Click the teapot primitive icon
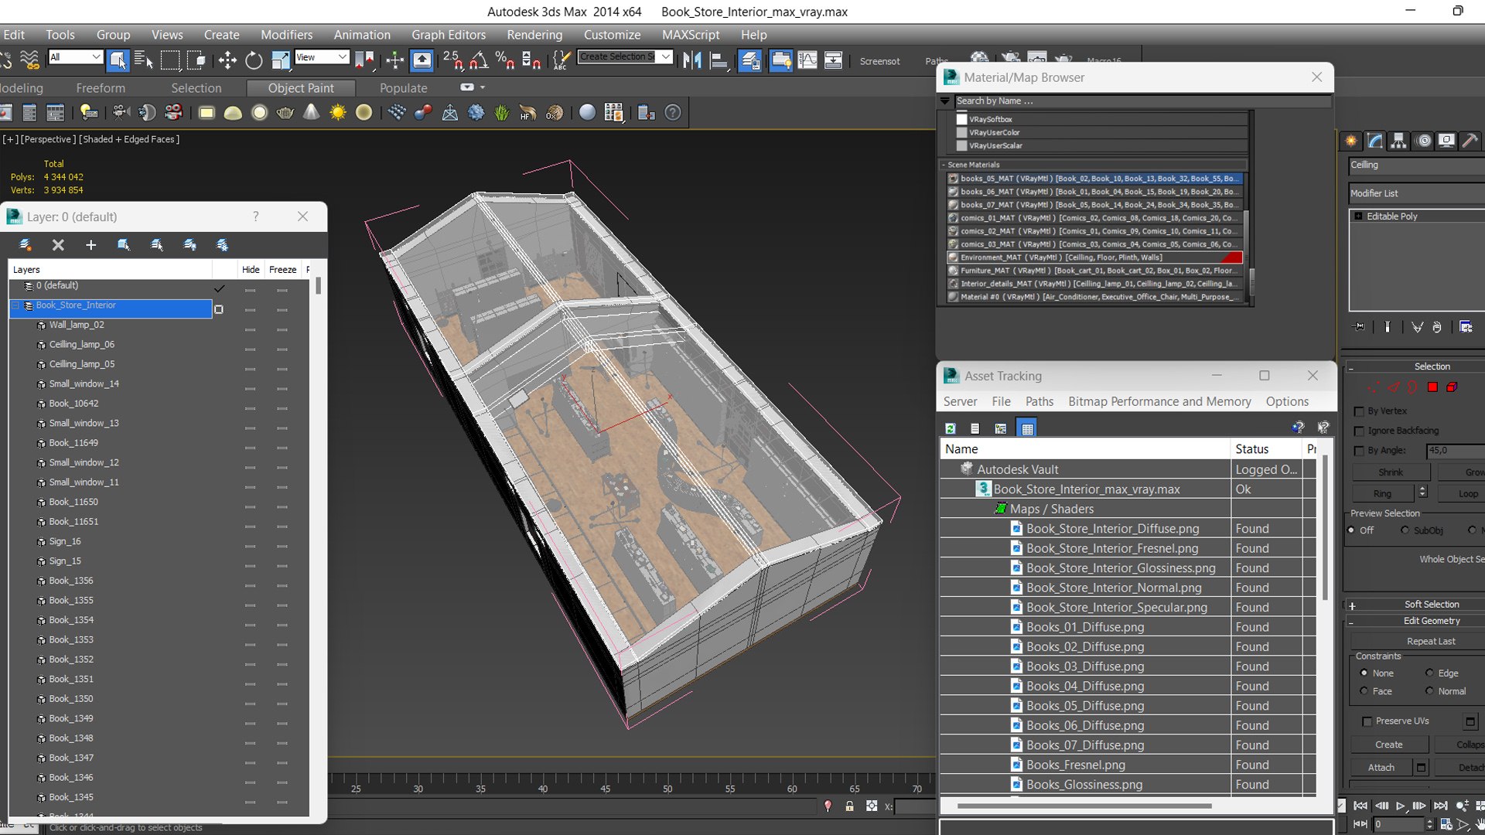Image resolution: width=1485 pixels, height=835 pixels. [285, 113]
